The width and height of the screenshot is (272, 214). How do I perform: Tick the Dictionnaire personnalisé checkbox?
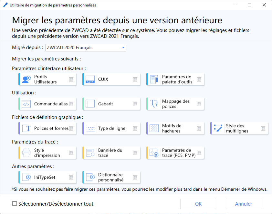coord(135,177)
